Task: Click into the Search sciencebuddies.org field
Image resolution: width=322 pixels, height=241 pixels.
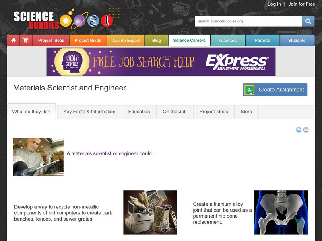Action: coord(248,21)
